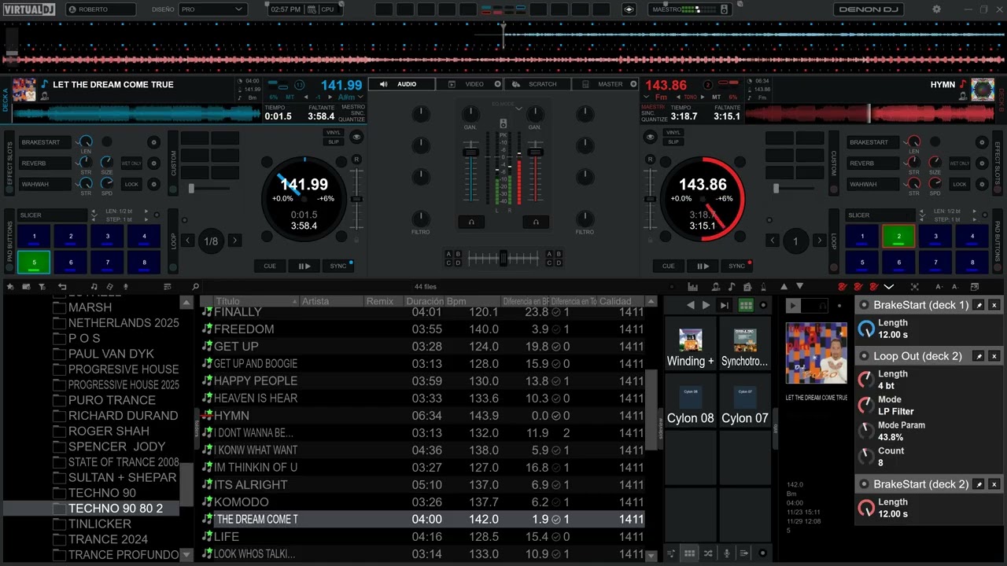Switch to the MASTER mixer tab

[x=606, y=84]
